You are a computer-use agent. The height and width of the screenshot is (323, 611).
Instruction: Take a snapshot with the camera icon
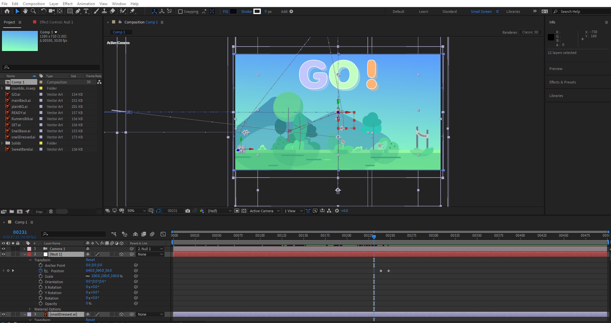pos(188,211)
